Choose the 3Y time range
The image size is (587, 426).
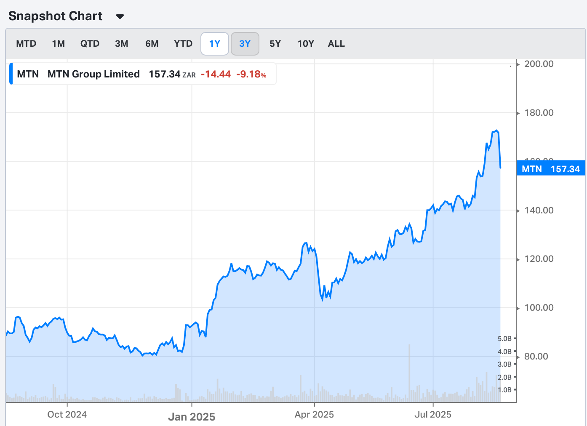tap(245, 44)
